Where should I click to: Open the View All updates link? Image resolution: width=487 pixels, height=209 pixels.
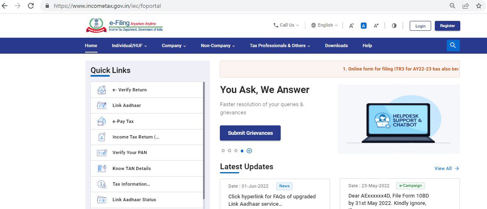pos(447,168)
